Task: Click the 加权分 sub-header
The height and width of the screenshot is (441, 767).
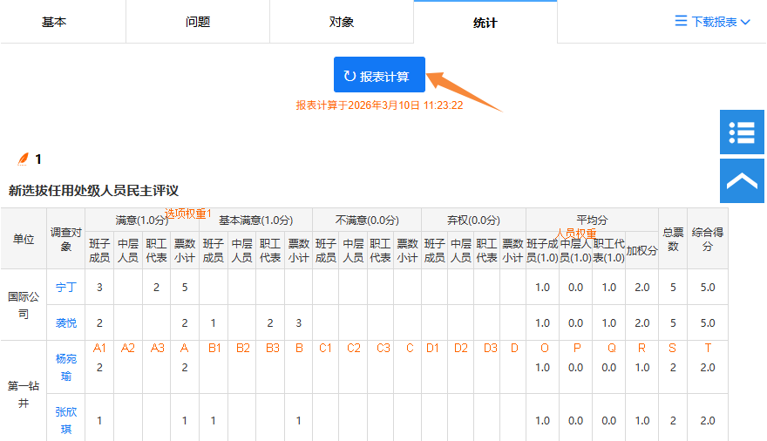Action: click(x=641, y=250)
